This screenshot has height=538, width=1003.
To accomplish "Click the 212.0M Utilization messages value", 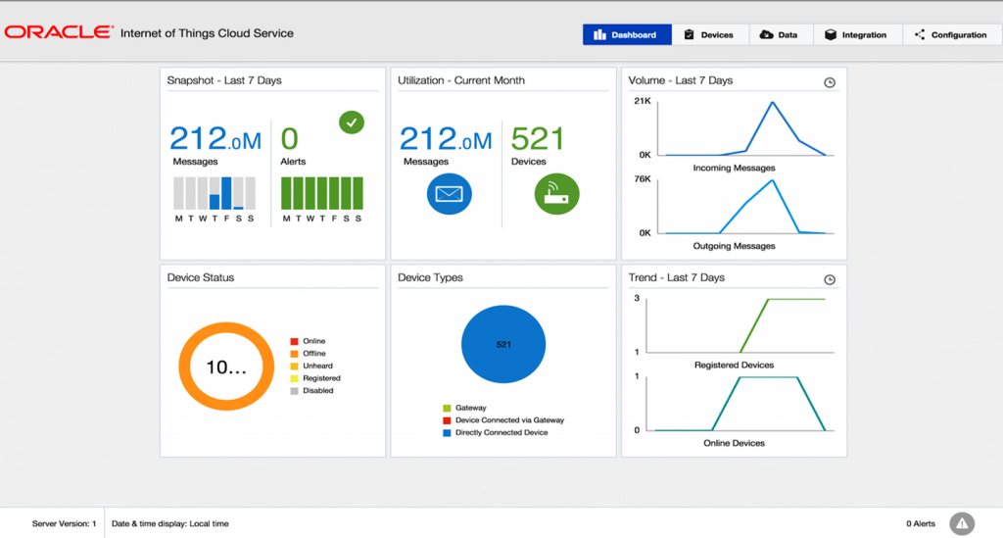I will point(446,138).
